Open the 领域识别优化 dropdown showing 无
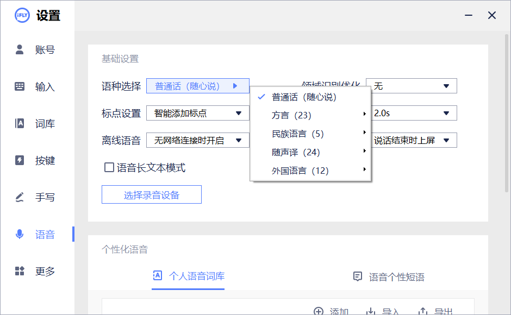 pos(412,86)
